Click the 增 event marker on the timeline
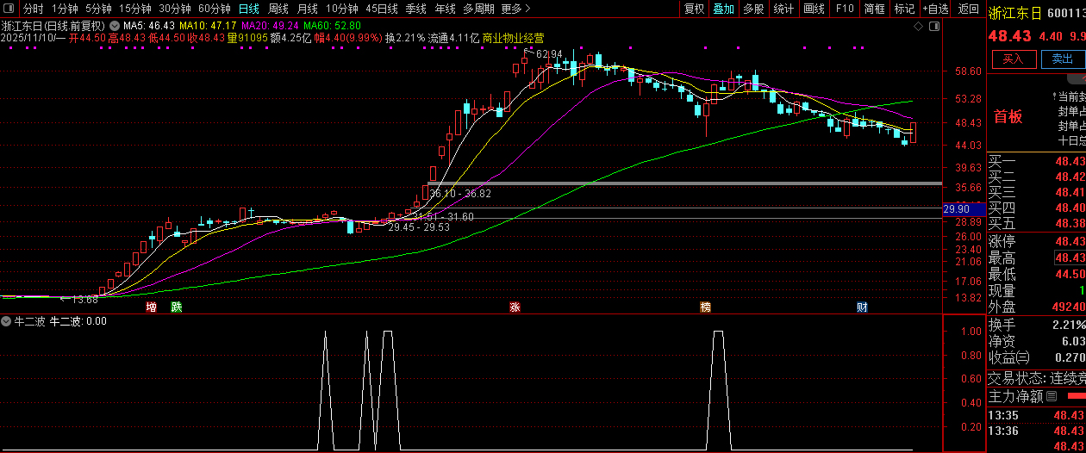 152,307
